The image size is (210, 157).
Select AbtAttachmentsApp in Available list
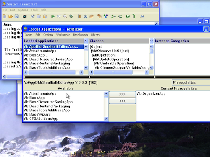click(64, 93)
